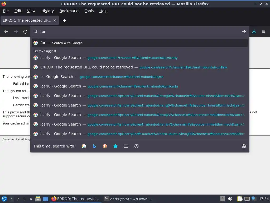
Task: Open the volume control speaker icon
Action: pos(230,199)
